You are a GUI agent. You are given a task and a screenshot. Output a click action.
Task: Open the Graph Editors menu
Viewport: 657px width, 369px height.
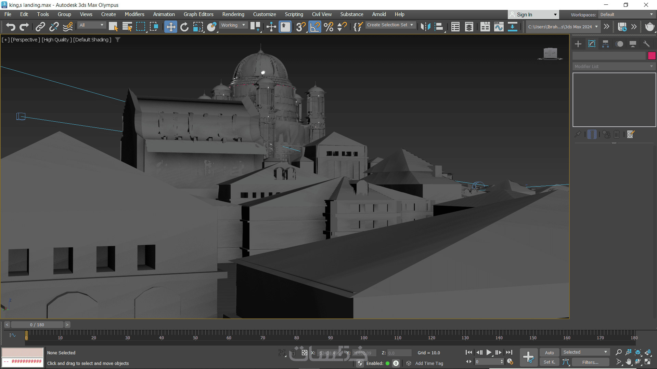point(198,14)
